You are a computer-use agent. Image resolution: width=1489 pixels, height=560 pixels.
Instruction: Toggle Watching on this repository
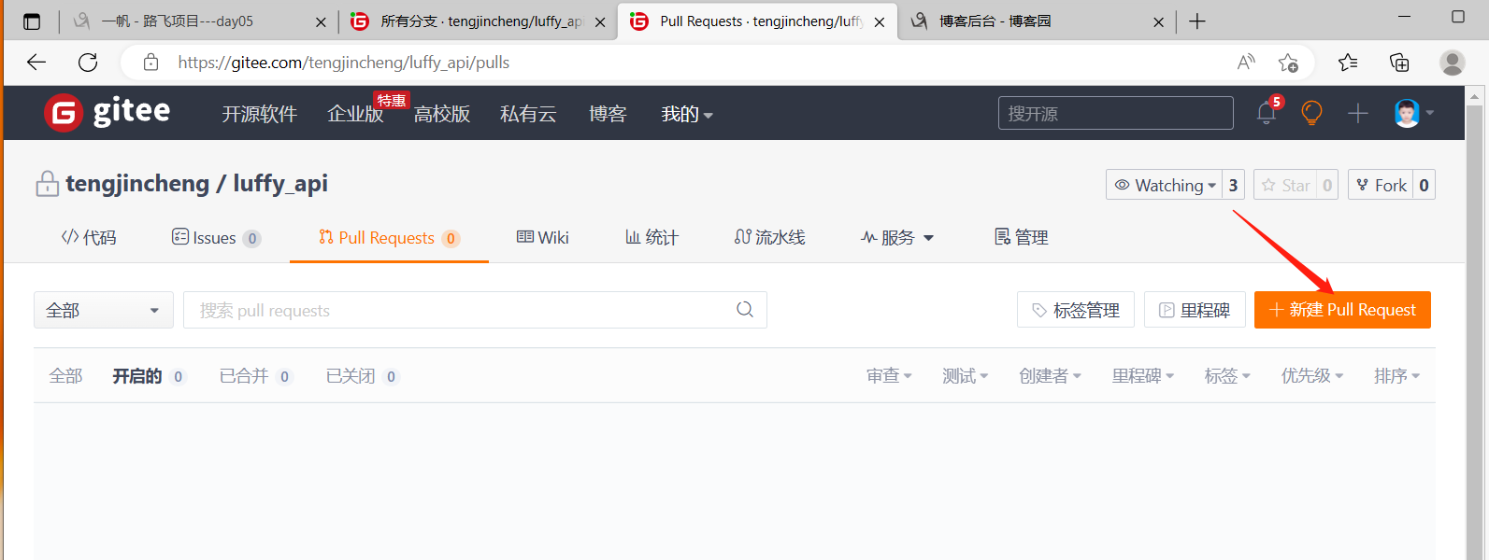tap(1164, 185)
